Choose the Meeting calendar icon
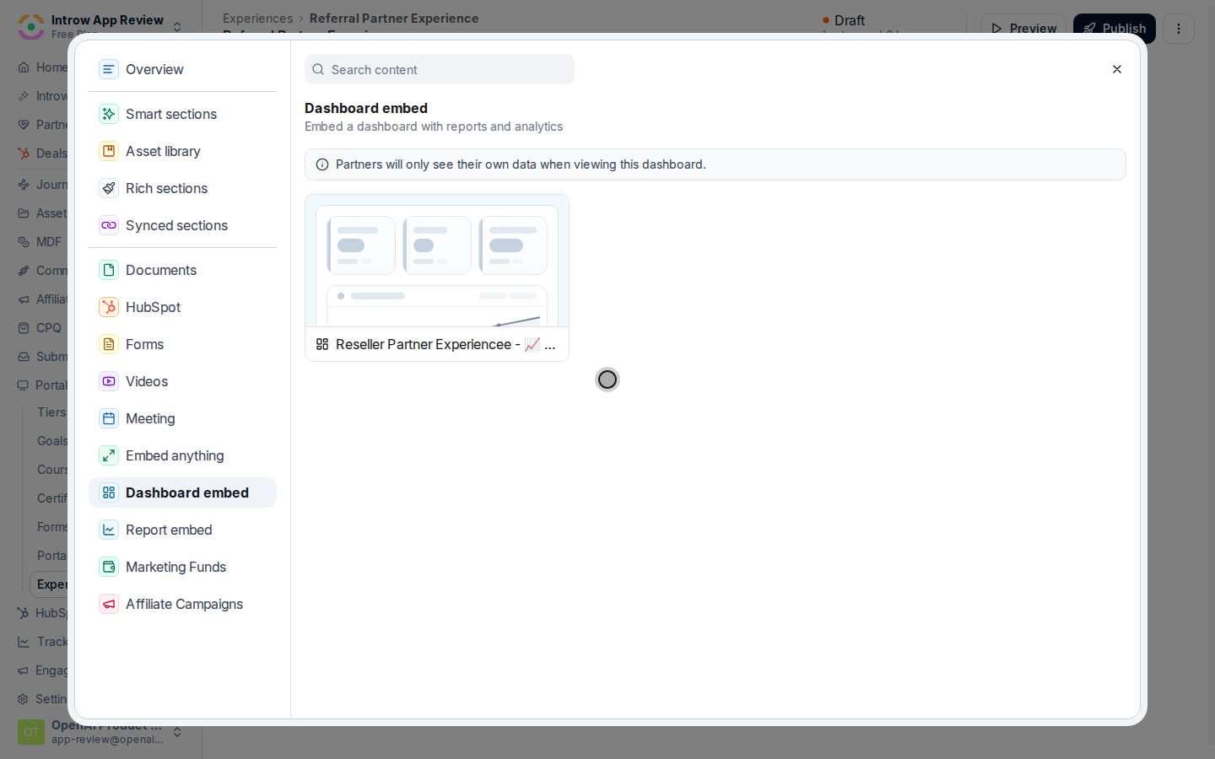This screenshot has width=1215, height=759. point(109,418)
